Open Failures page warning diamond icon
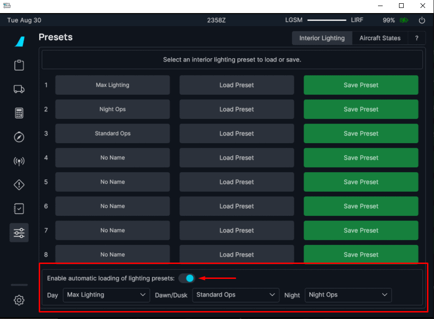Viewport: 434px width, 319px height. coord(19,185)
